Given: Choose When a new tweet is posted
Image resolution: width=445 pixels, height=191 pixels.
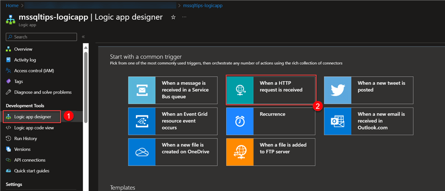Looking at the screenshot, I should point(369,90).
